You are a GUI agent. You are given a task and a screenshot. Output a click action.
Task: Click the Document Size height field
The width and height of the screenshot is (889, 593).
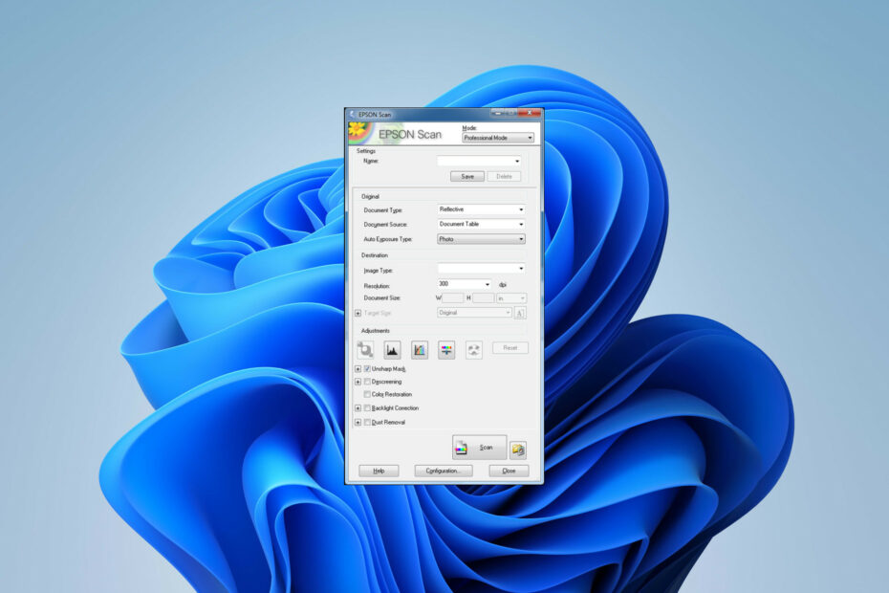point(484,297)
